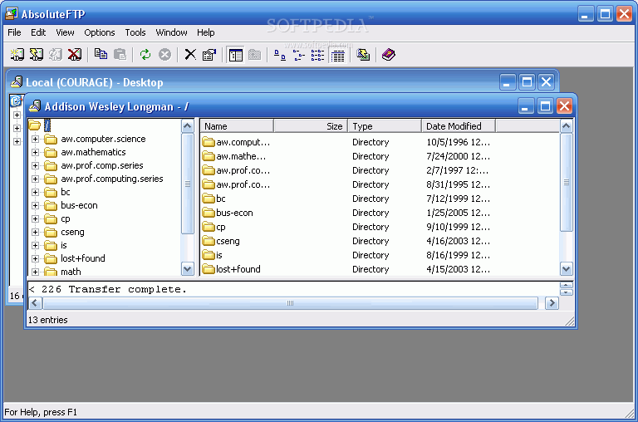Click the green Refresh arrows icon
638x422 pixels.
click(145, 55)
